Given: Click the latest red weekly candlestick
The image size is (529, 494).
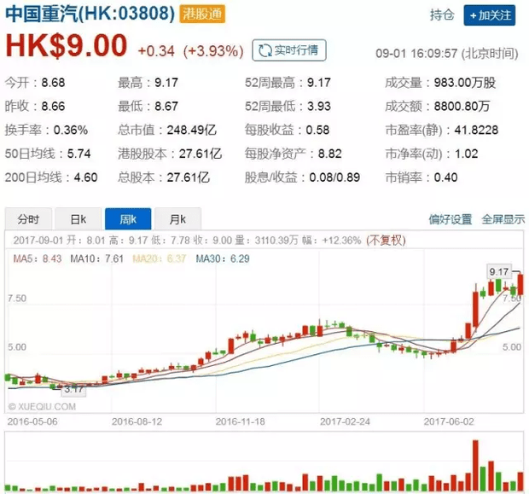Looking at the screenshot, I should (x=520, y=284).
